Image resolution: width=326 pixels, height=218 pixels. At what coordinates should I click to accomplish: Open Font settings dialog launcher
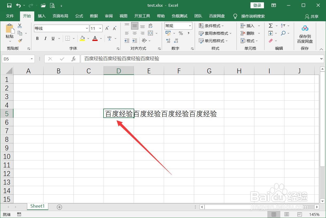(118, 48)
